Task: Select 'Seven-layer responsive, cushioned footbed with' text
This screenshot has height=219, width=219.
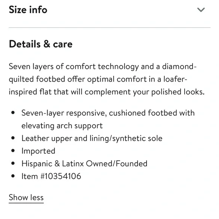Action: pyautogui.click(x=108, y=113)
